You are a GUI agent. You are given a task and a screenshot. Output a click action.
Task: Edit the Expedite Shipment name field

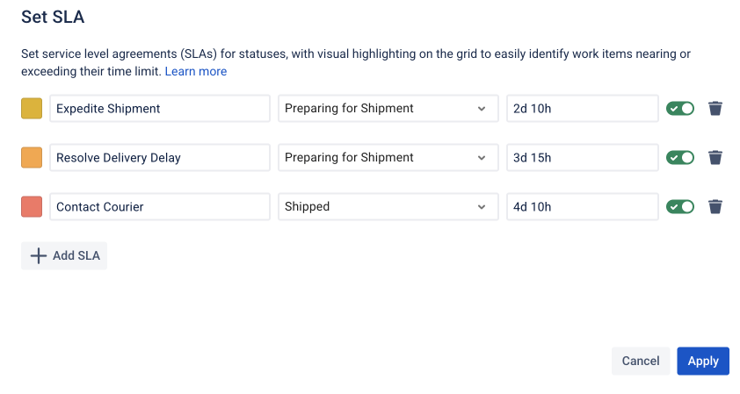tap(159, 109)
